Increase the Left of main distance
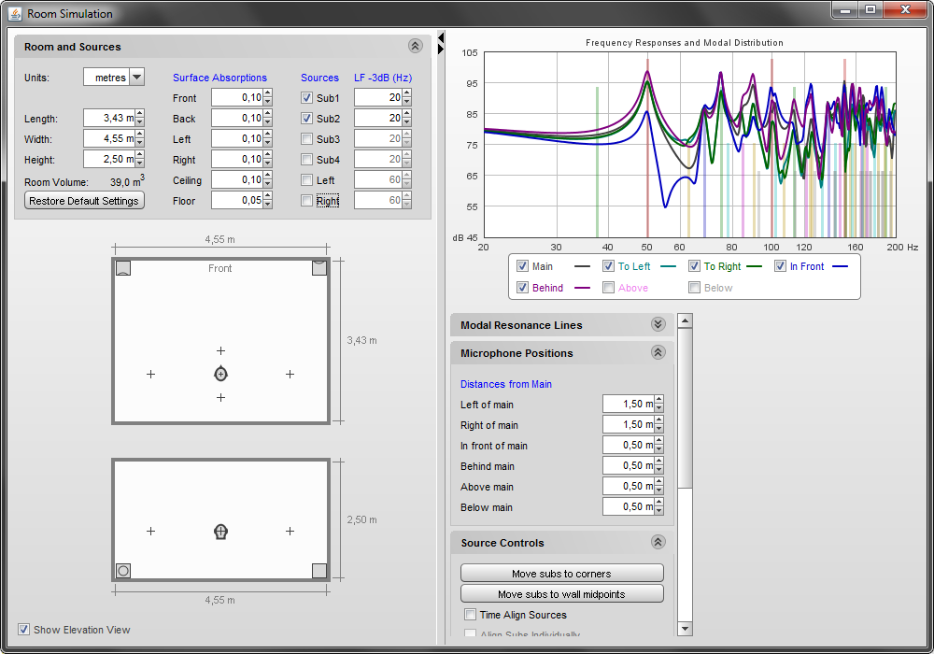 click(658, 400)
